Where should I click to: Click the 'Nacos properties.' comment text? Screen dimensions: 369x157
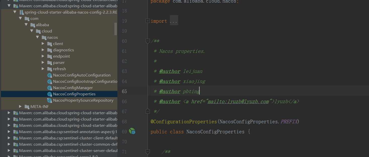click(x=182, y=51)
